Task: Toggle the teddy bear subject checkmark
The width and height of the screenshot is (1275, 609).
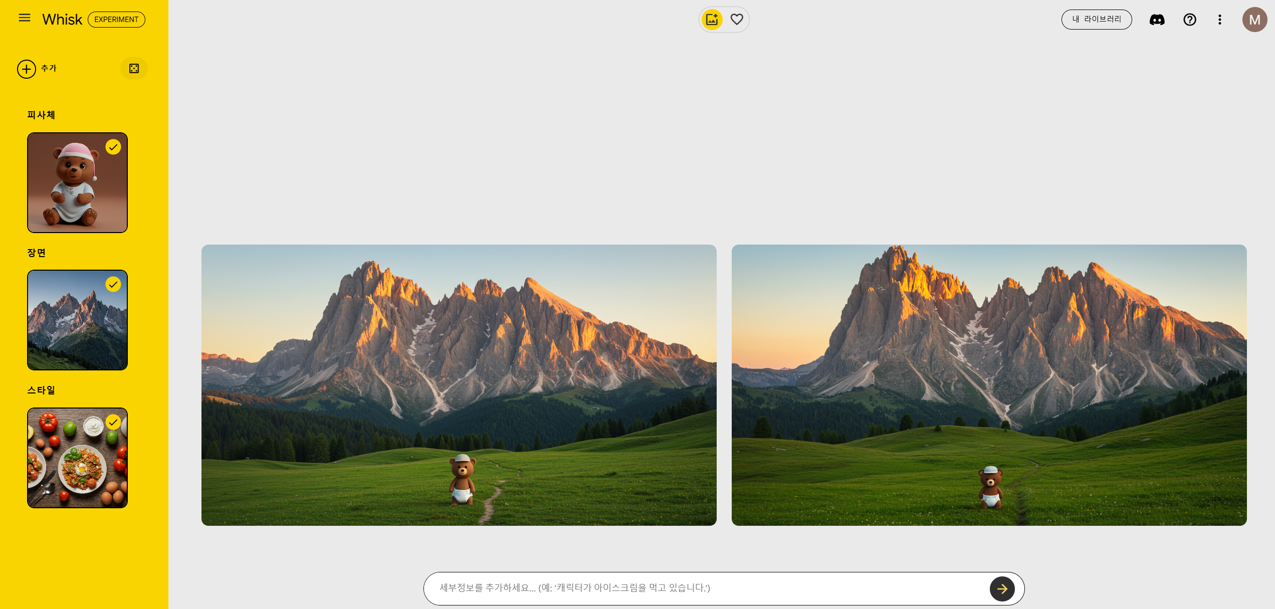Action: (113, 147)
